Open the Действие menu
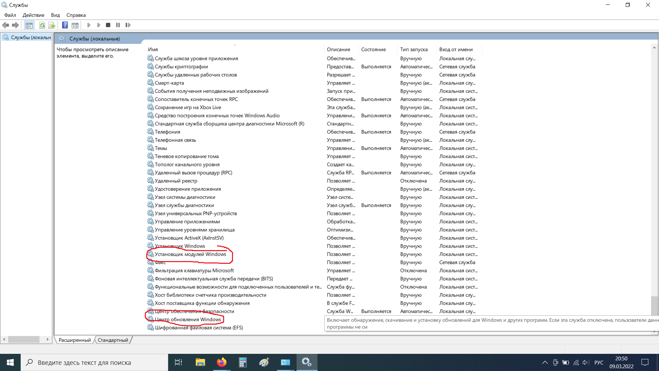 click(33, 15)
